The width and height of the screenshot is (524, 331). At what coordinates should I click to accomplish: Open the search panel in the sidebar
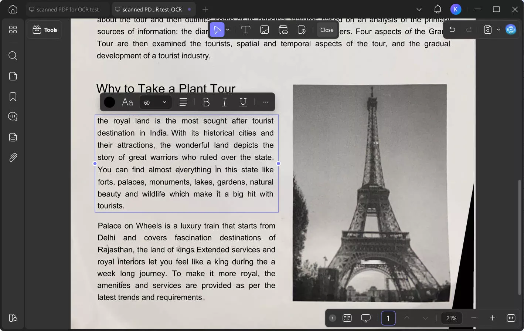13,55
